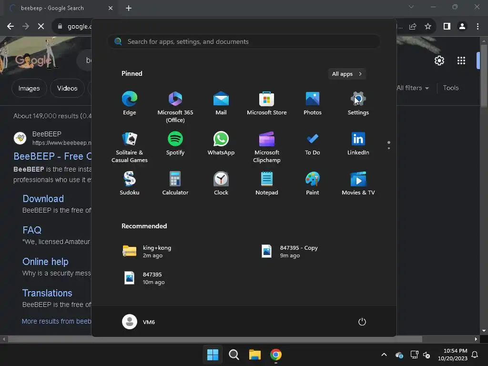Share this page icon in Chrome
The height and width of the screenshot is (366, 488).
click(413, 27)
